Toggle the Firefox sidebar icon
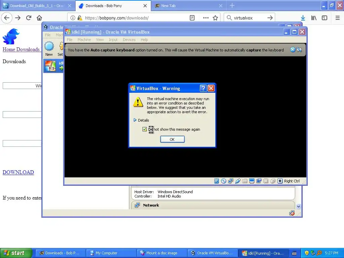 [x=325, y=18]
